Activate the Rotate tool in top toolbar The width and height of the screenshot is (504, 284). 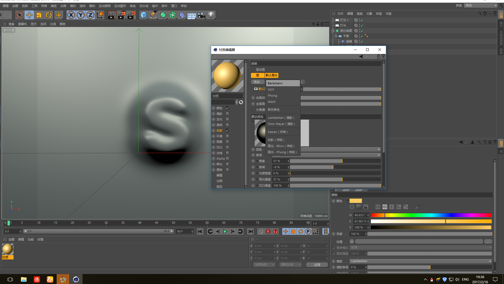pos(49,15)
